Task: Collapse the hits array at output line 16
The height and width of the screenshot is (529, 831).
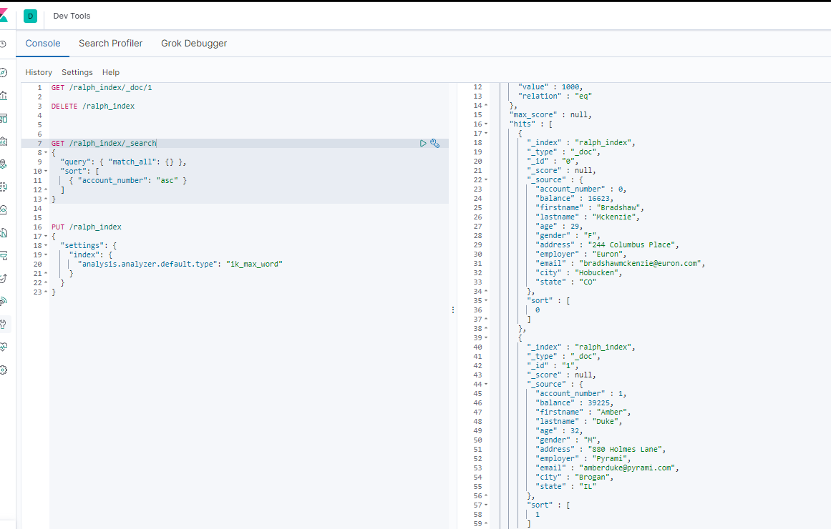Action: (486, 124)
